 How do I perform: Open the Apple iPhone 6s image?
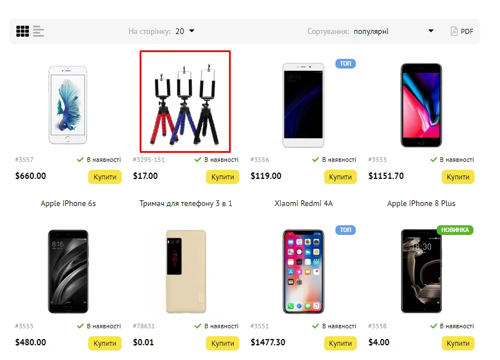(x=68, y=105)
